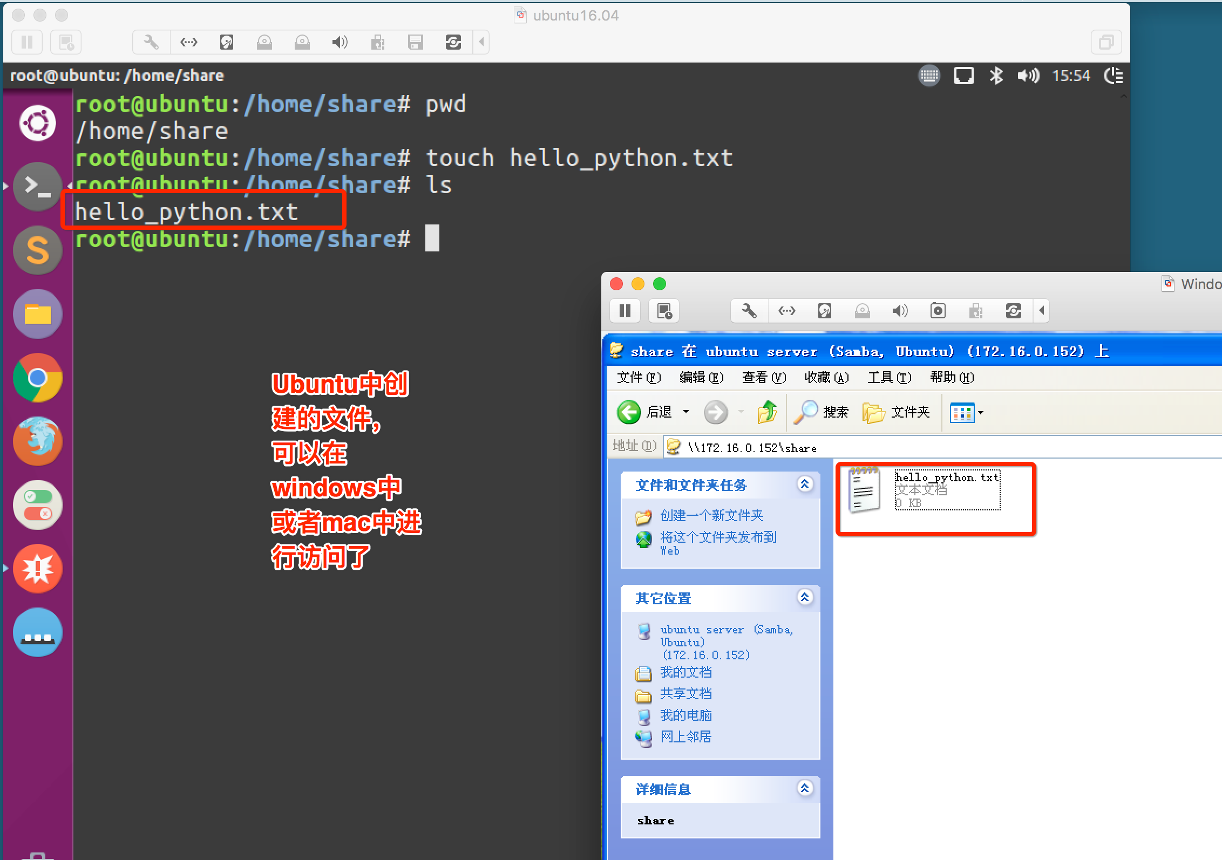Click the Ubuntu VM wrench settings icon
Screen dimensions: 1222x860
coord(151,42)
